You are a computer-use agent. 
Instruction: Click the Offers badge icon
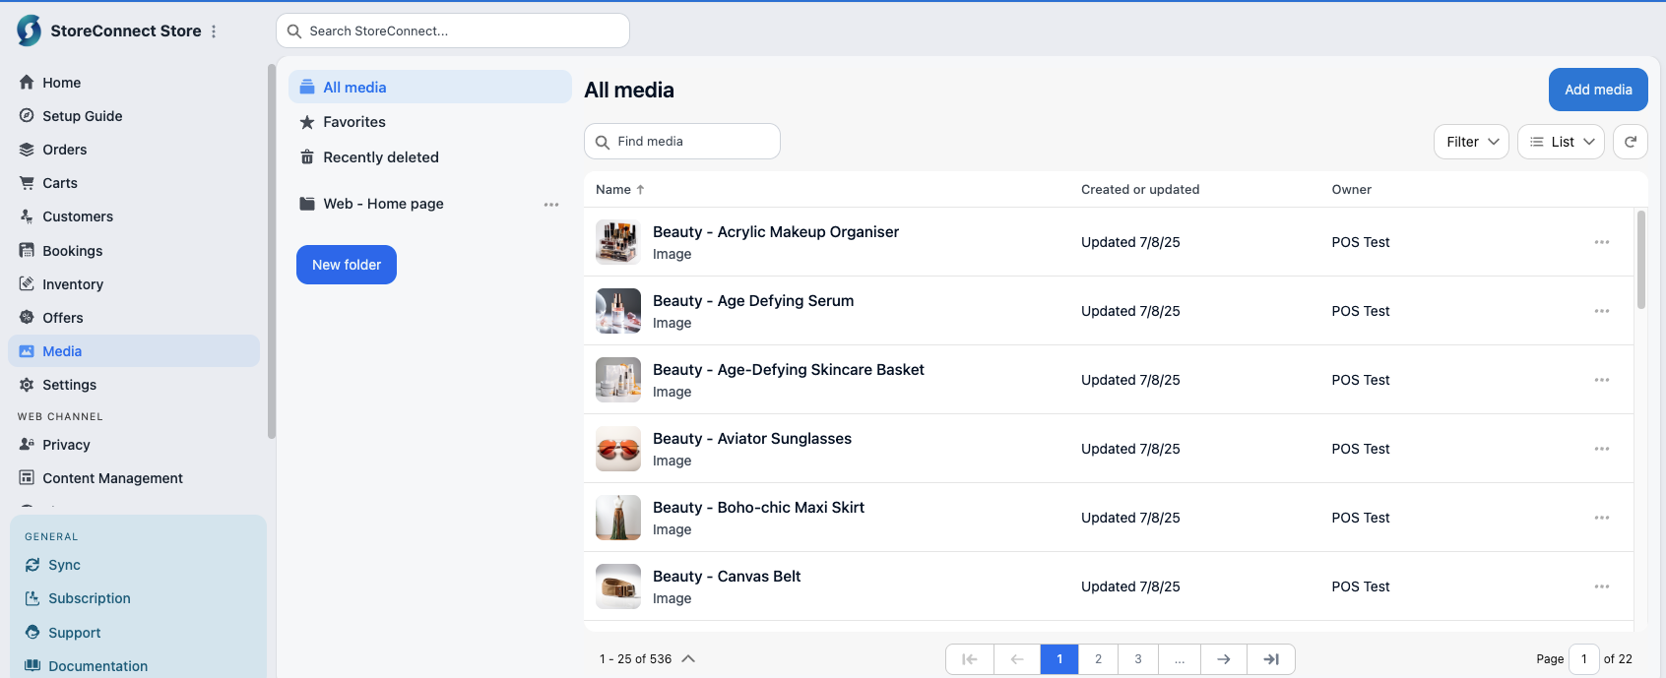[x=27, y=318]
